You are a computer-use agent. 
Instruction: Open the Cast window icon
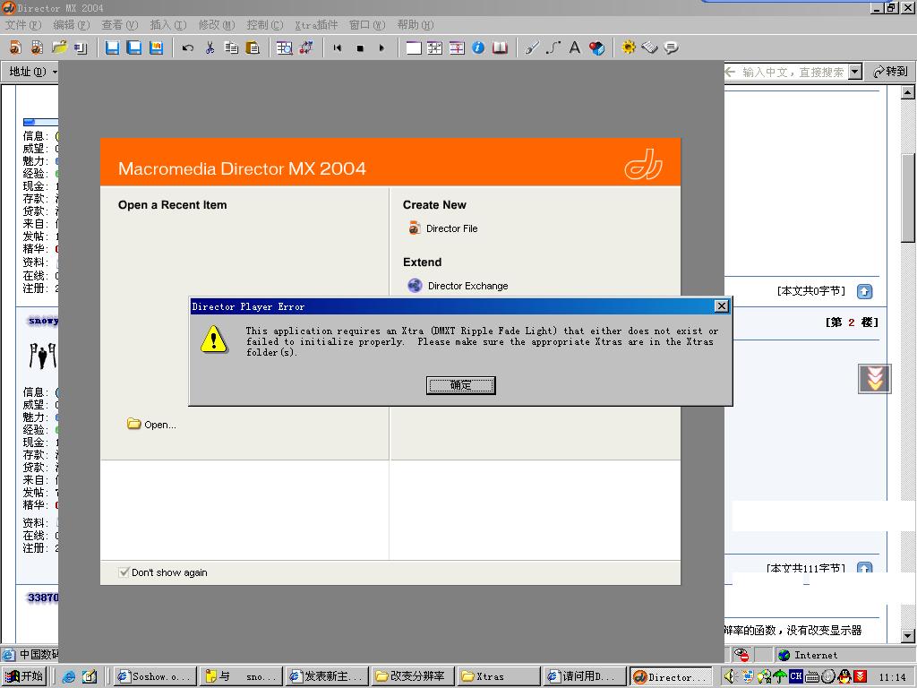(x=435, y=48)
